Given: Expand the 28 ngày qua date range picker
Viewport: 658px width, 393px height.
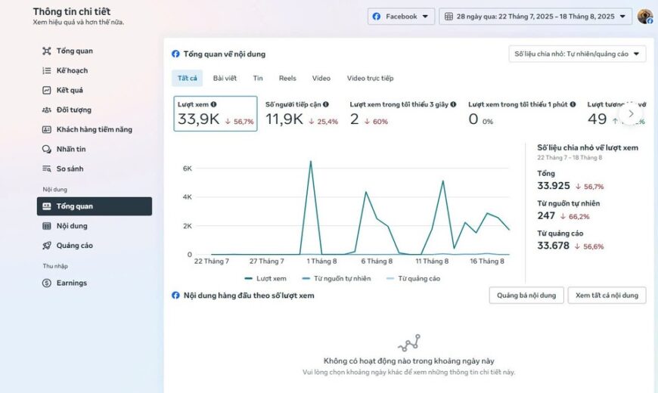Looking at the screenshot, I should point(535,17).
